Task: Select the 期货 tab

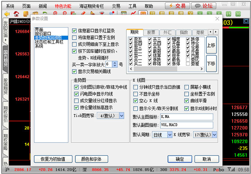Action: (135, 32)
